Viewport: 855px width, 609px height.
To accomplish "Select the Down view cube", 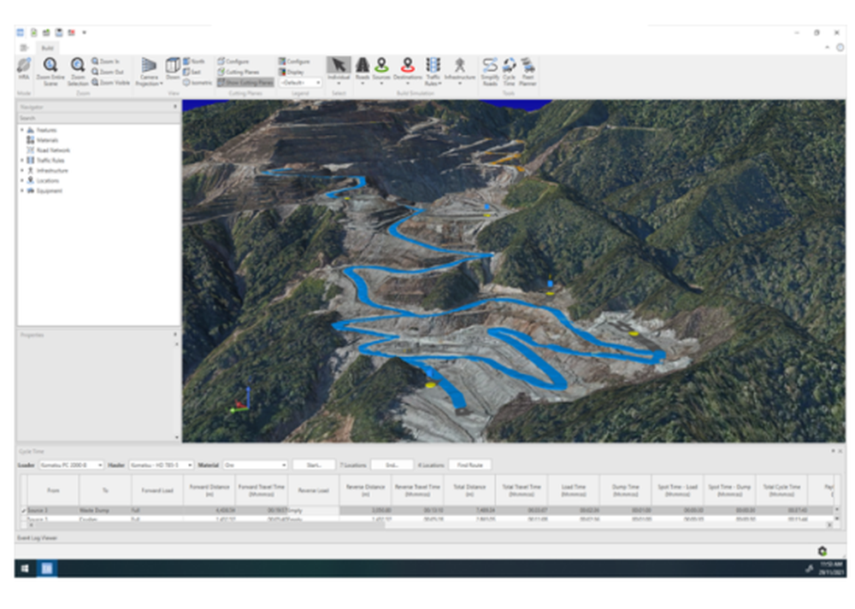I will [173, 68].
